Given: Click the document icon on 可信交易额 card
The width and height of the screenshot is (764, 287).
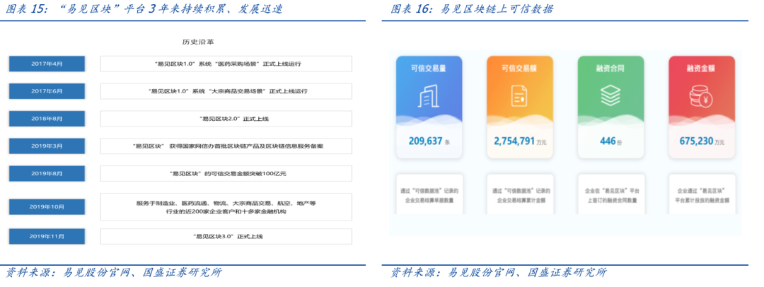Looking at the screenshot, I should 519,95.
